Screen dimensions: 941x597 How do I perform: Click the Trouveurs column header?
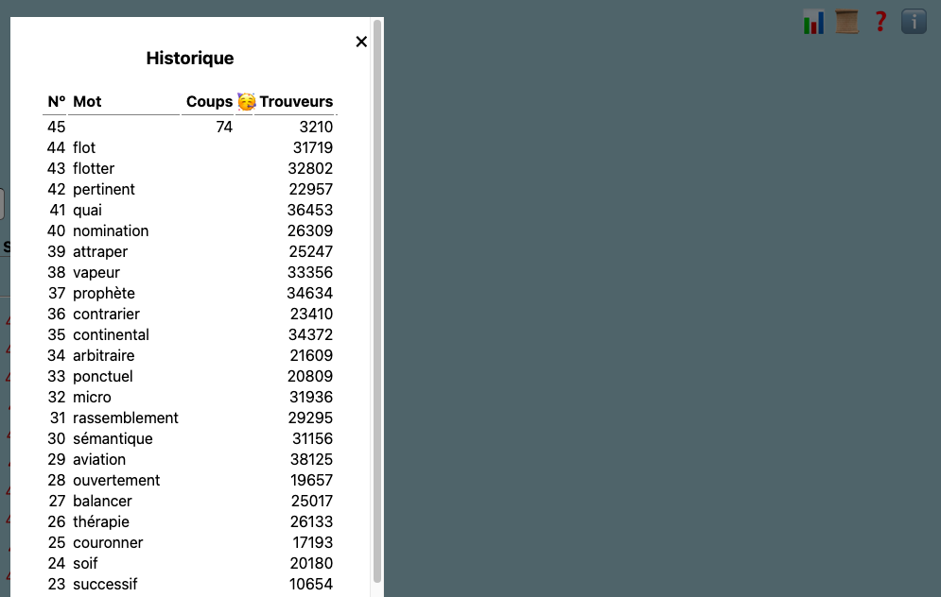click(296, 102)
